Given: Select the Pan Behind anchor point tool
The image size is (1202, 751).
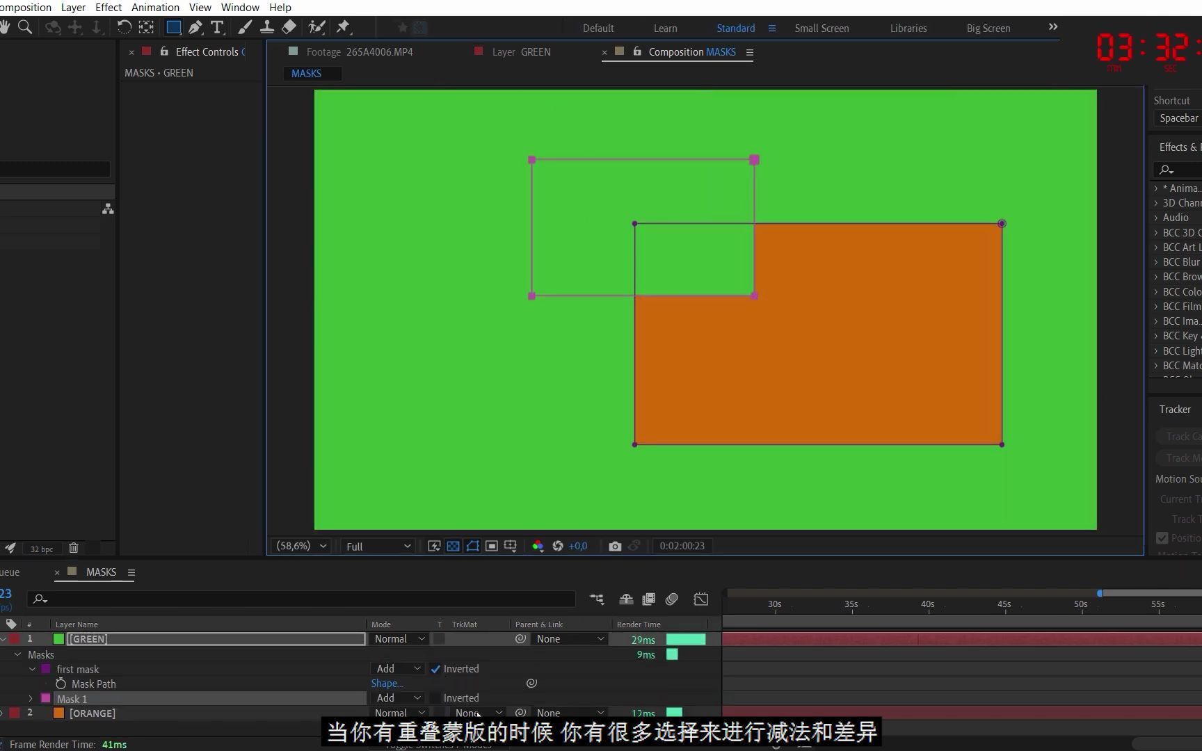Looking at the screenshot, I should [x=146, y=27].
